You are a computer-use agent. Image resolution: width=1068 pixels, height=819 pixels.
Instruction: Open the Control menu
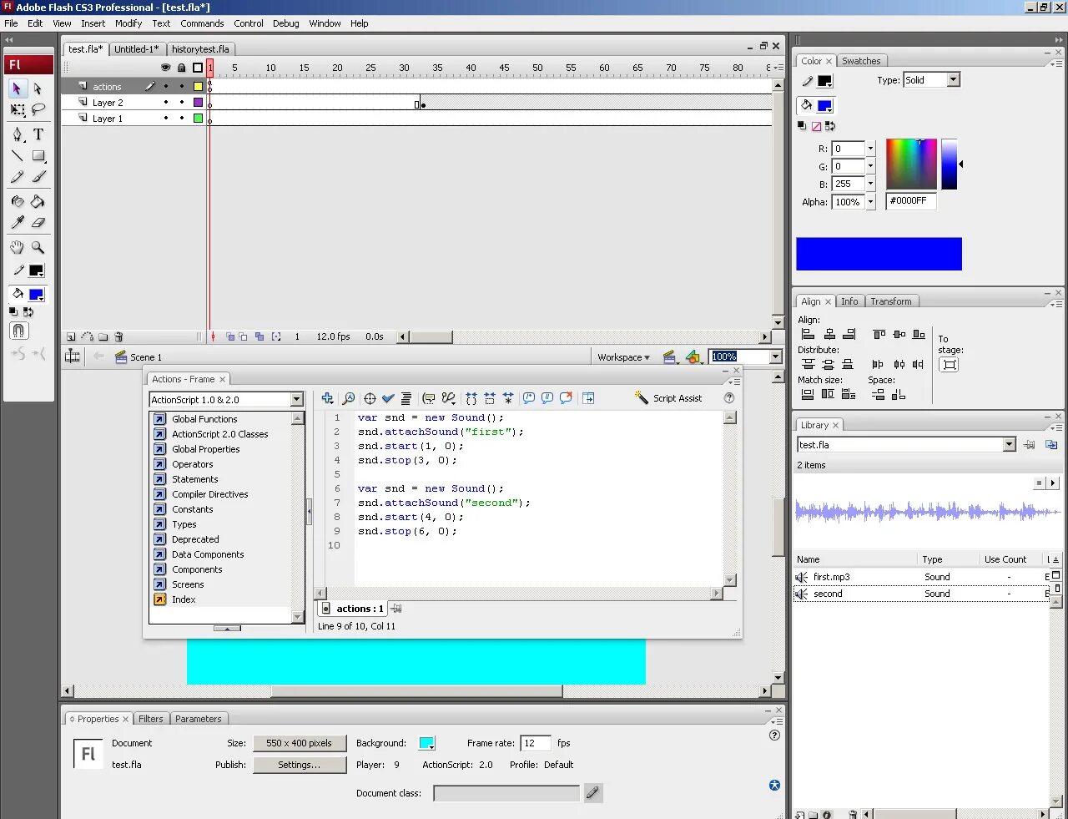pyautogui.click(x=248, y=23)
